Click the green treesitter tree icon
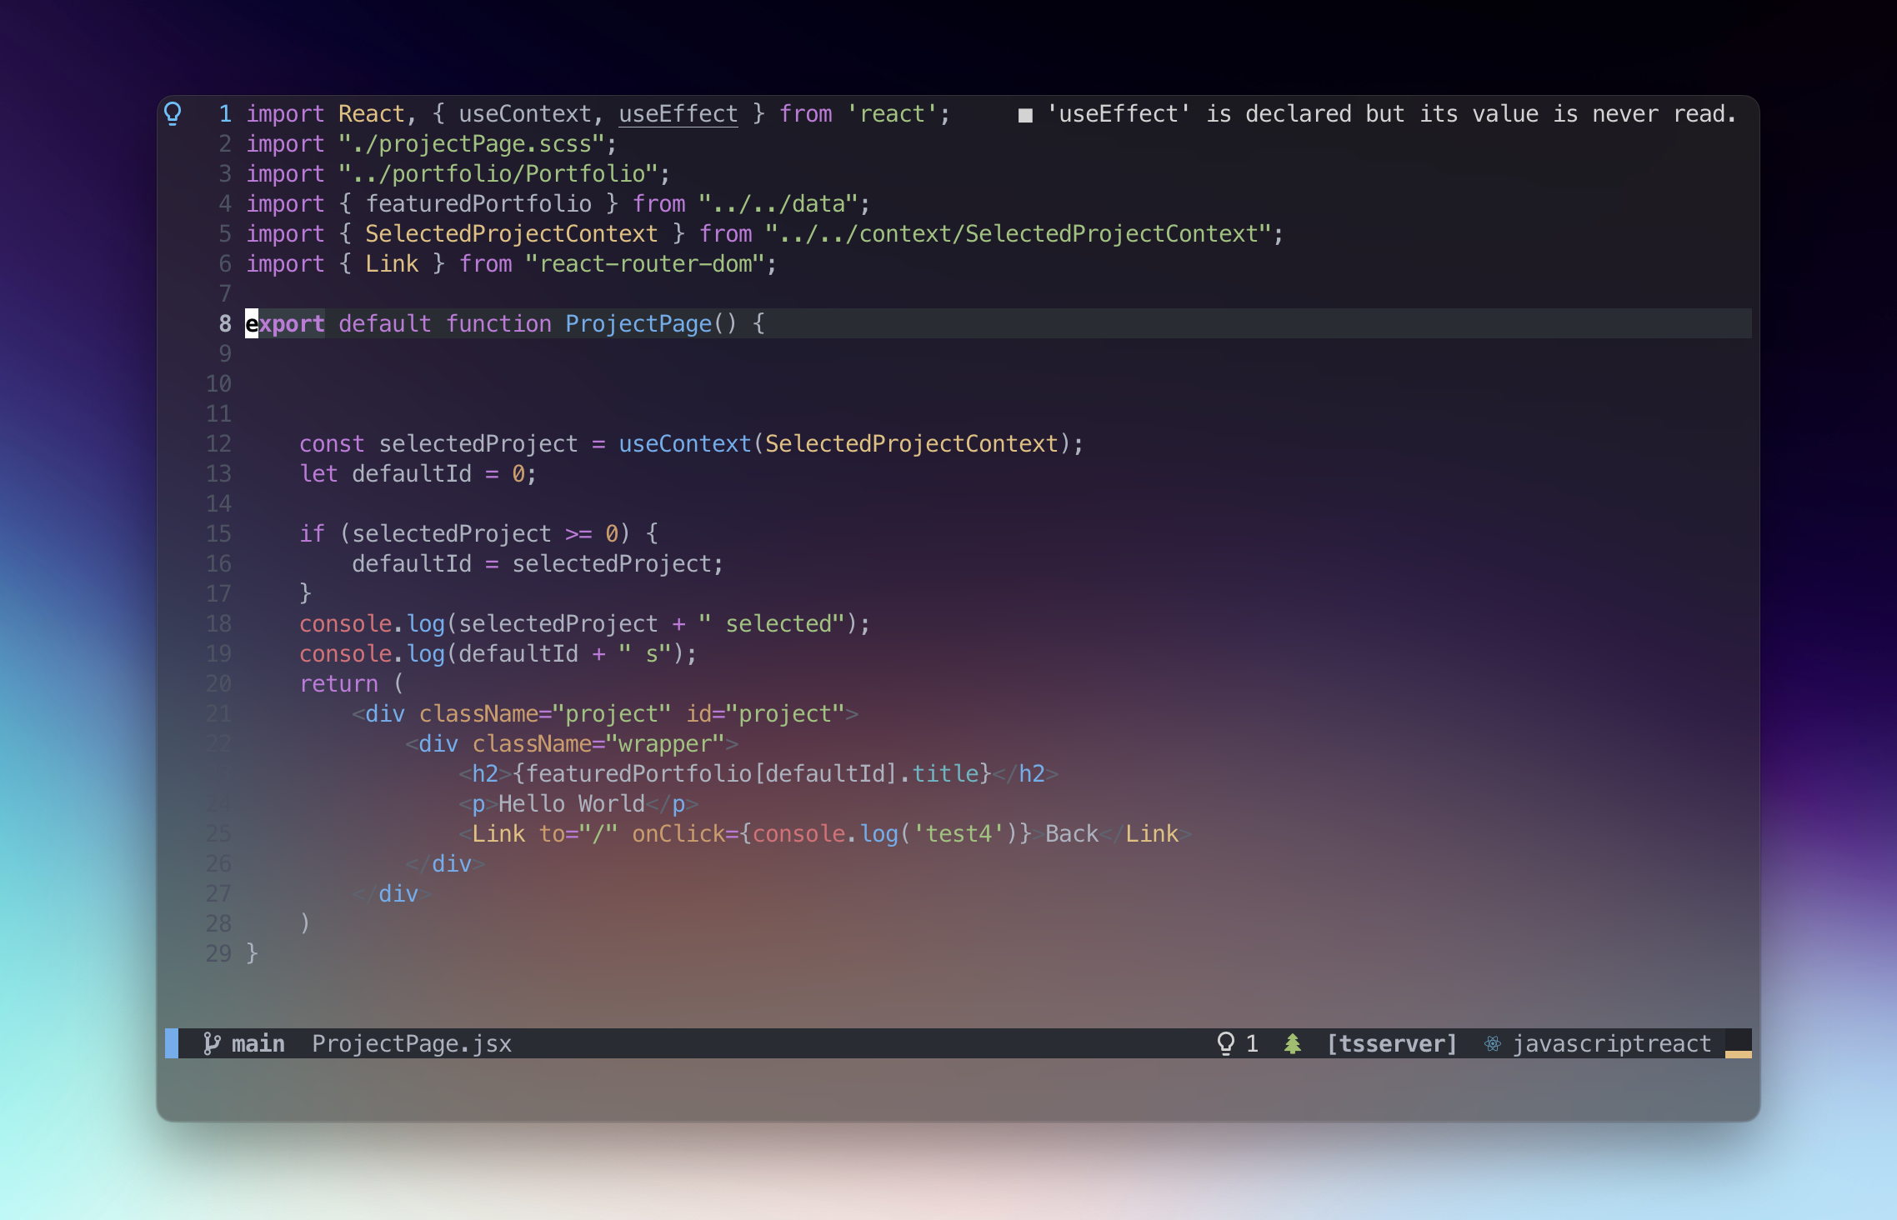The image size is (1897, 1220). tap(1292, 1043)
